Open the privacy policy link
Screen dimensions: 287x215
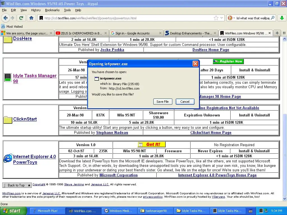[153, 197]
